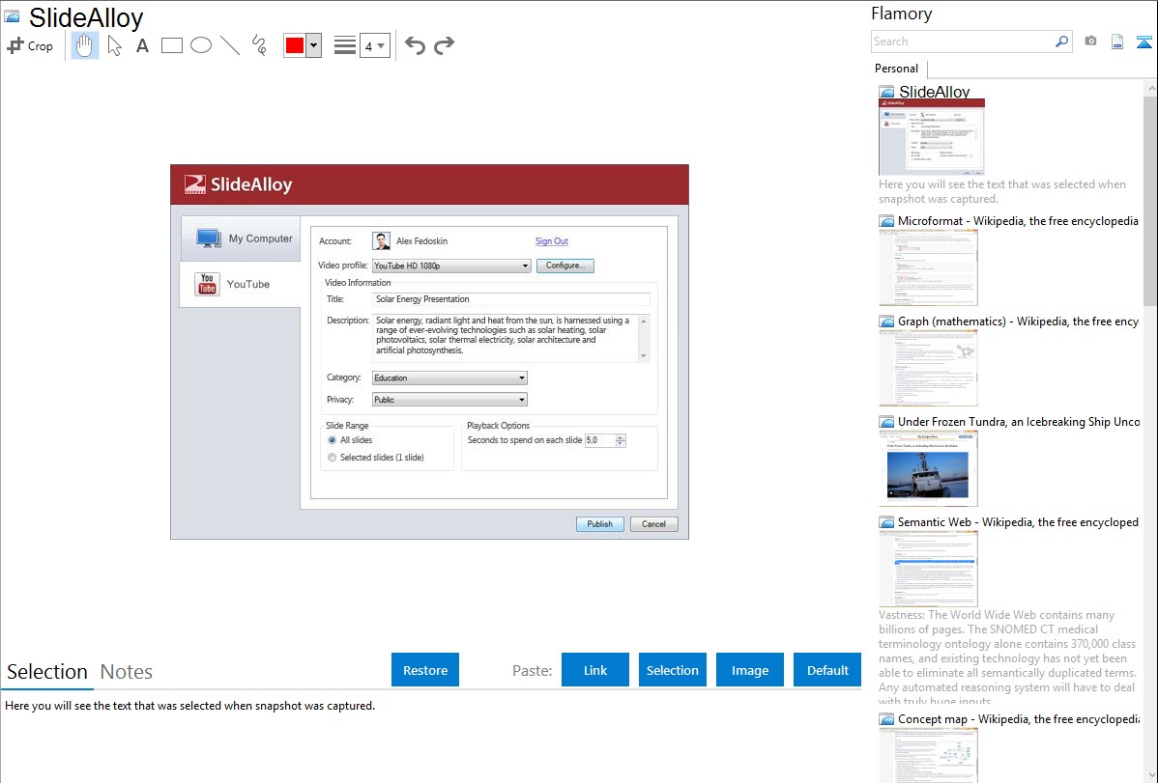Viewport: 1158px width, 783px height.
Task: Undo the last annotation
Action: 415,45
